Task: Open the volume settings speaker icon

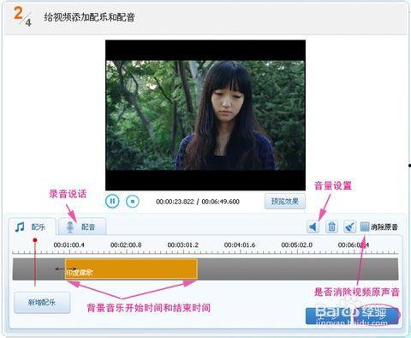Action: [313, 226]
